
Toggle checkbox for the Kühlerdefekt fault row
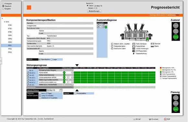[28, 73]
